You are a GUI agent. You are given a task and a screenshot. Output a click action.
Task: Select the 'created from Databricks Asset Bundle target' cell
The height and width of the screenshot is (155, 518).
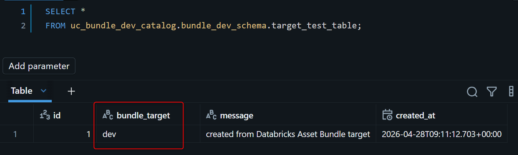click(288, 134)
